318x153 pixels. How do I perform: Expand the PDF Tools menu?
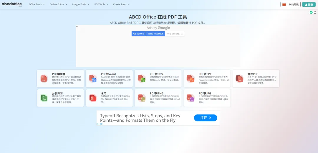pyautogui.click(x=101, y=4)
